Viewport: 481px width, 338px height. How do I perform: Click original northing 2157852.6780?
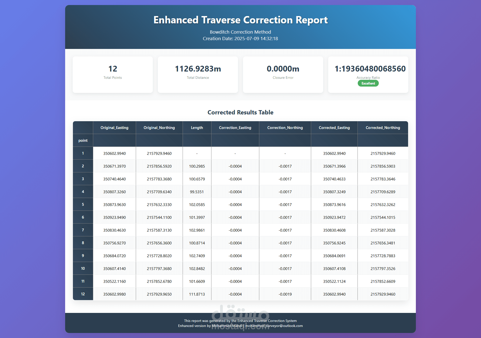[x=159, y=281]
